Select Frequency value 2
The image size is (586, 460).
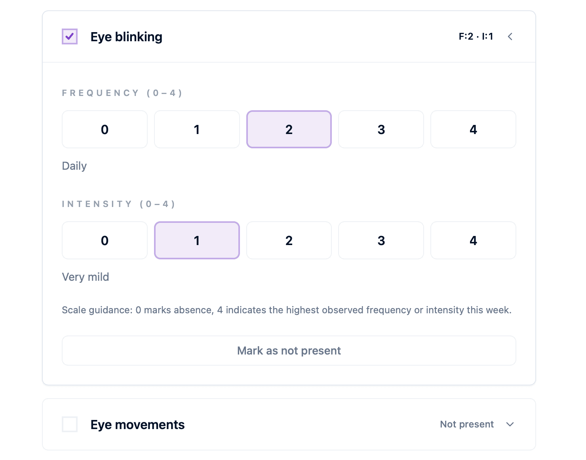pyautogui.click(x=289, y=129)
